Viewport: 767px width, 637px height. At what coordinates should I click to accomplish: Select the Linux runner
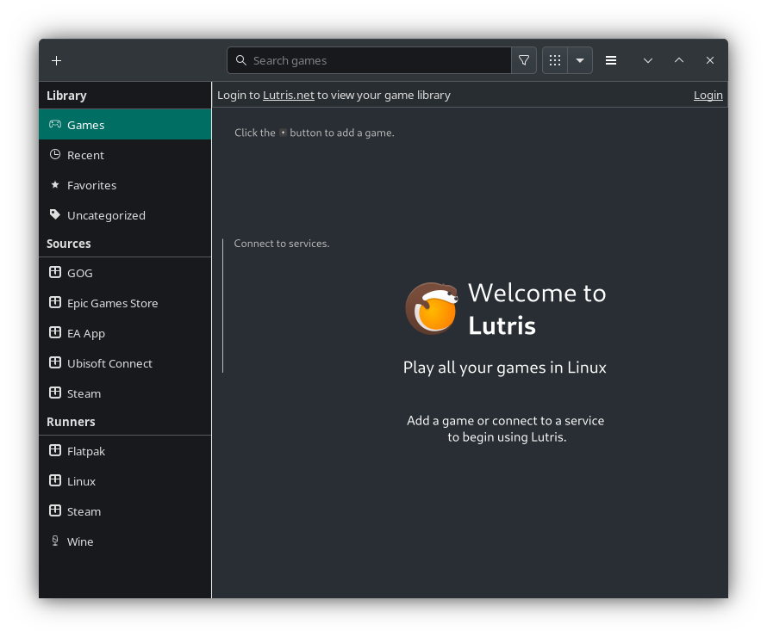81,480
